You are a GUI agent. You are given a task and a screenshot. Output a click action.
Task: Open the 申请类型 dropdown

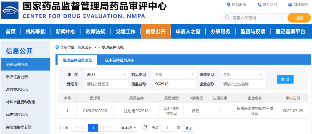click(x=243, y=75)
